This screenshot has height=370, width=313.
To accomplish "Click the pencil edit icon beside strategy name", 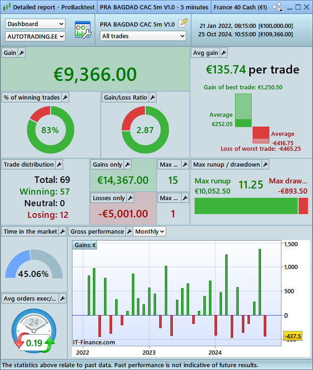I will click(183, 22).
